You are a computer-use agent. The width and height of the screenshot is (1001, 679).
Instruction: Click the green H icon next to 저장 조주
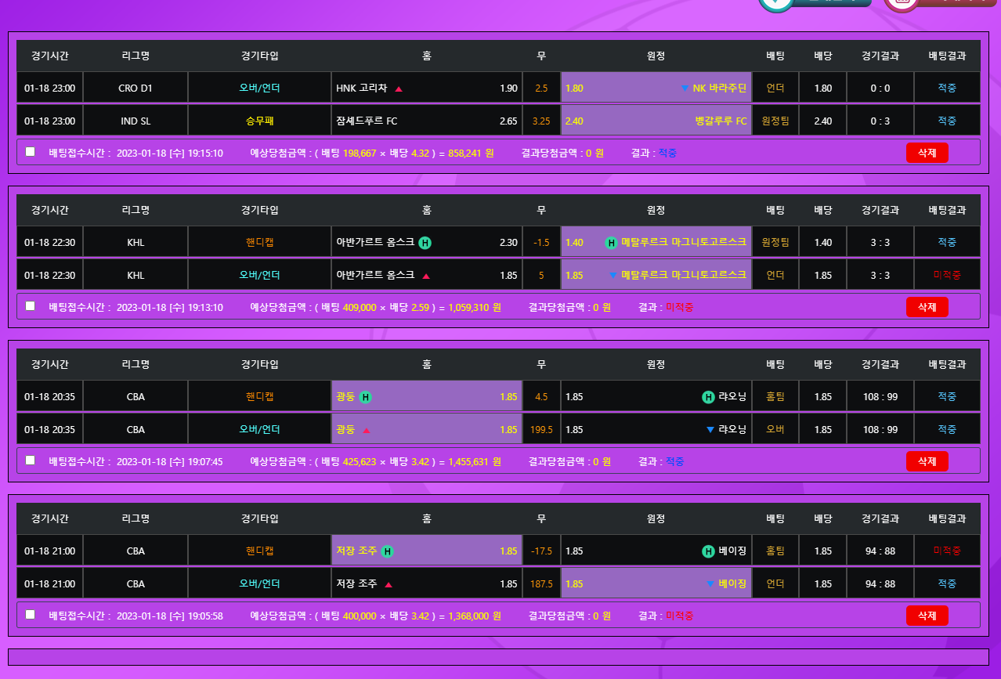[x=387, y=551]
